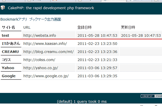The height and width of the screenshot is (106, 162).
Task: Click the http://www.kaasan.info/ URL cell
Action: point(49,44)
